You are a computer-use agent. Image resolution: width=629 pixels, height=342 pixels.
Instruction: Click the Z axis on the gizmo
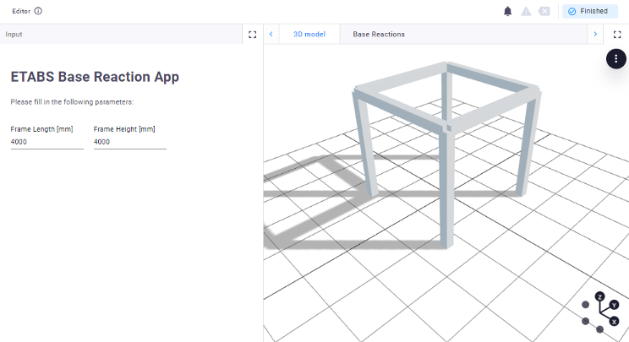pyautogui.click(x=599, y=297)
